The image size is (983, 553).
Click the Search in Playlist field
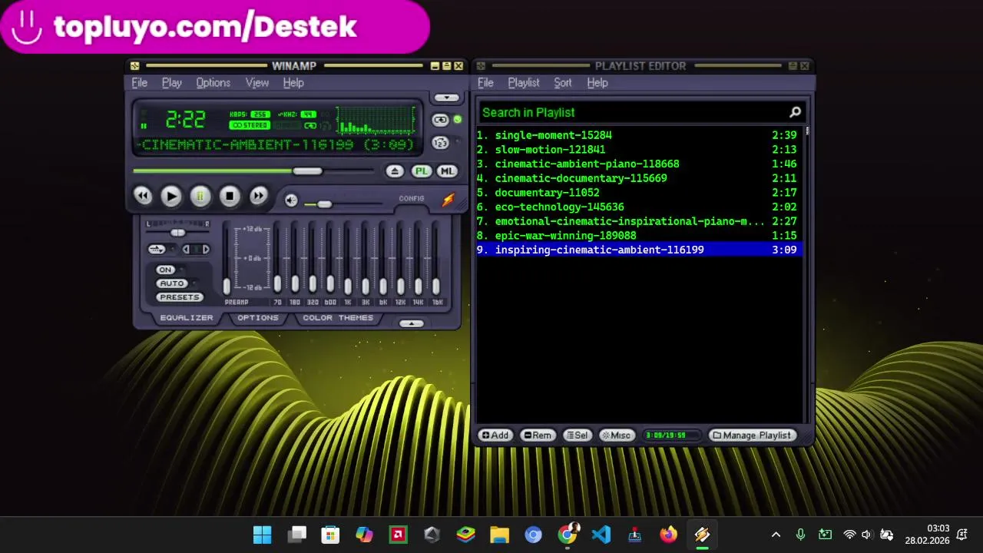point(631,112)
